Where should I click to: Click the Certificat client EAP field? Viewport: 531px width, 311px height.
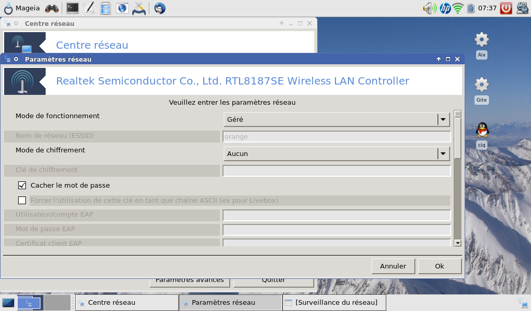click(337, 242)
